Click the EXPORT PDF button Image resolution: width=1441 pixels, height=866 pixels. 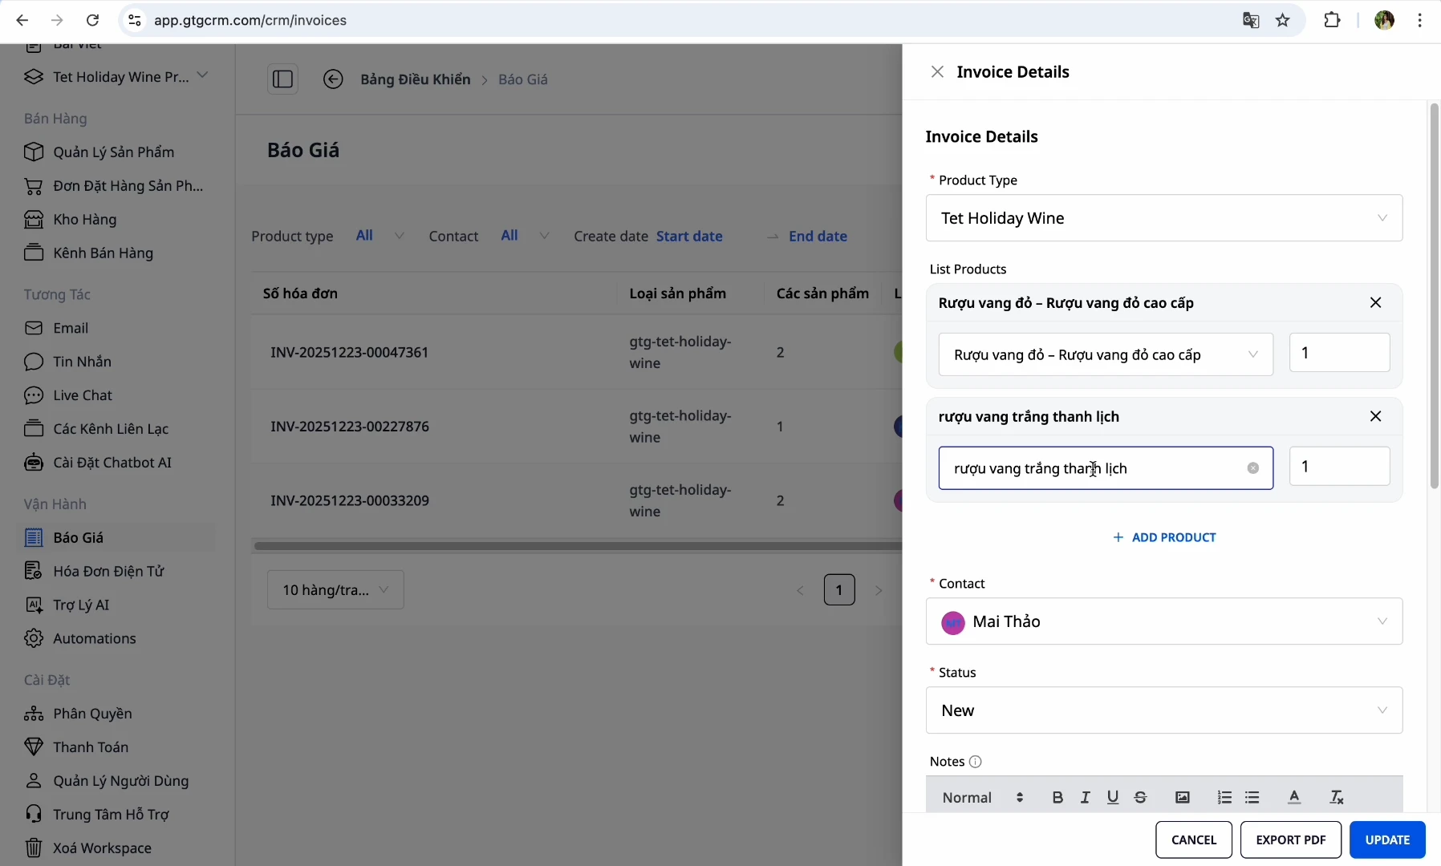point(1290,840)
